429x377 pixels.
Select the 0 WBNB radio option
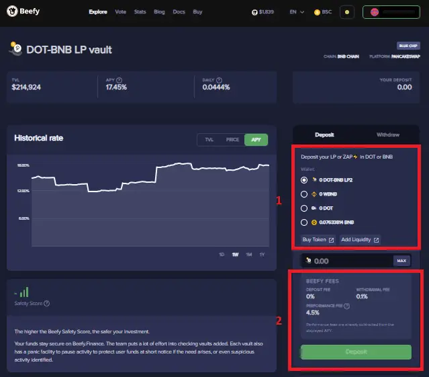[304, 194]
